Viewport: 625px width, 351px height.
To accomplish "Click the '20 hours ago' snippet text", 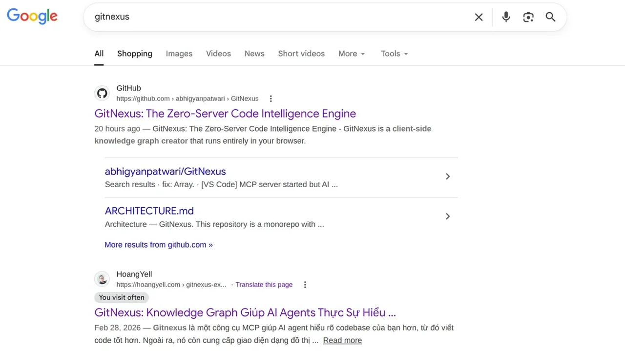I will (x=117, y=129).
